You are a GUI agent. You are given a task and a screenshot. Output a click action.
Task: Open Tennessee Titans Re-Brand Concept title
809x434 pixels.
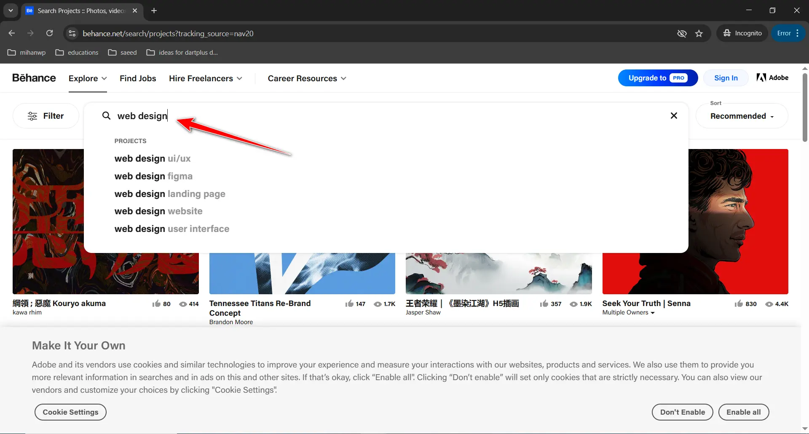(x=260, y=308)
